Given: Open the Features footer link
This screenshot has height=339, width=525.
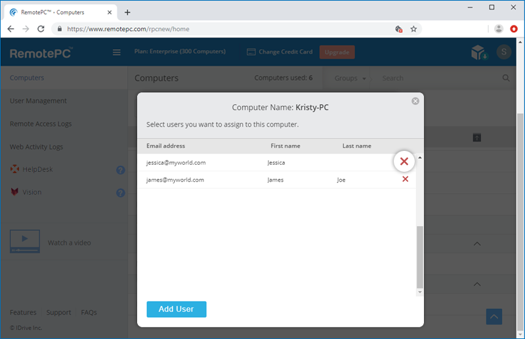Looking at the screenshot, I should [23, 312].
